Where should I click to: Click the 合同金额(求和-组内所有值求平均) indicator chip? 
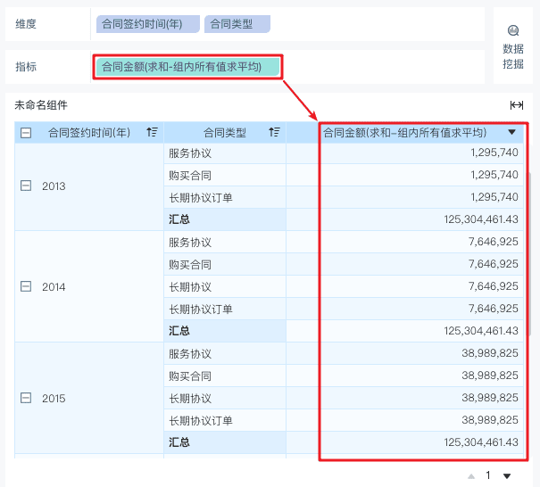187,67
